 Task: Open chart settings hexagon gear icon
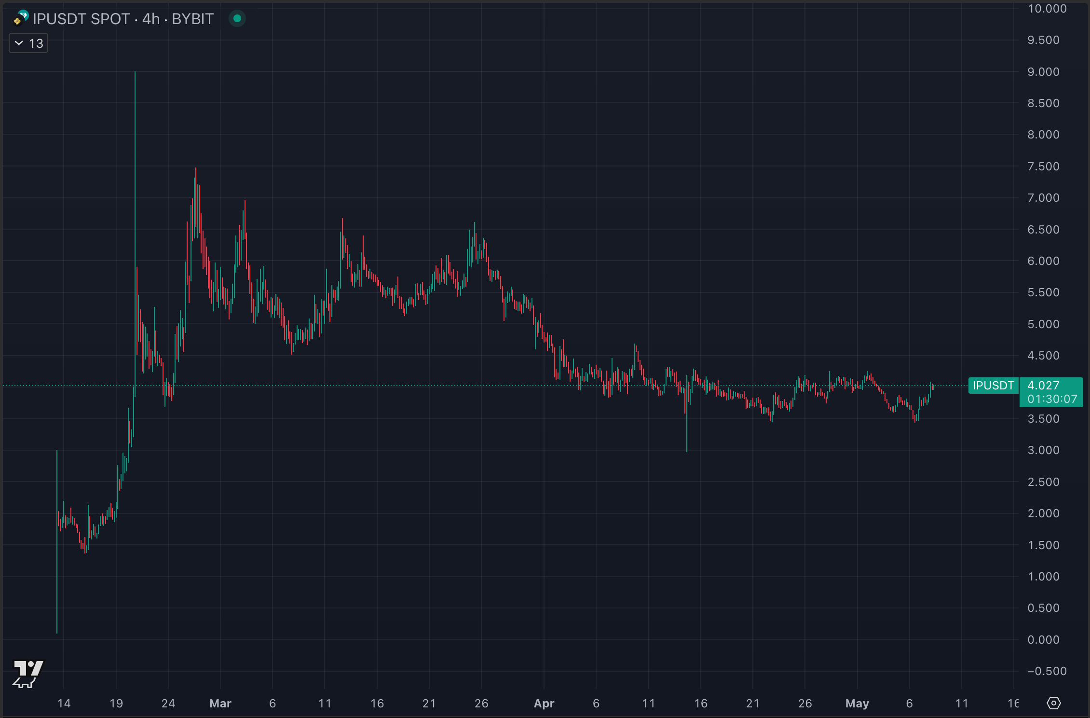(1053, 703)
